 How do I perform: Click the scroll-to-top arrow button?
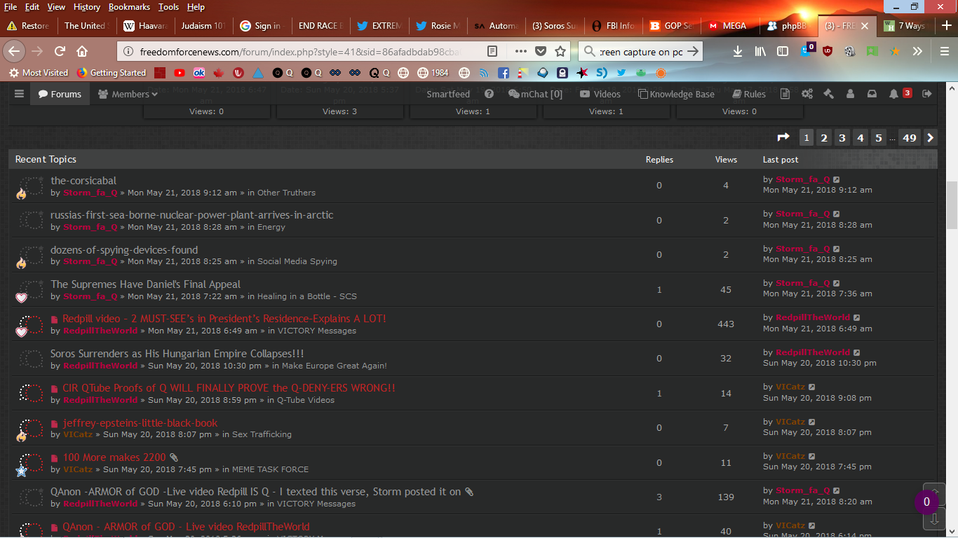point(933,493)
